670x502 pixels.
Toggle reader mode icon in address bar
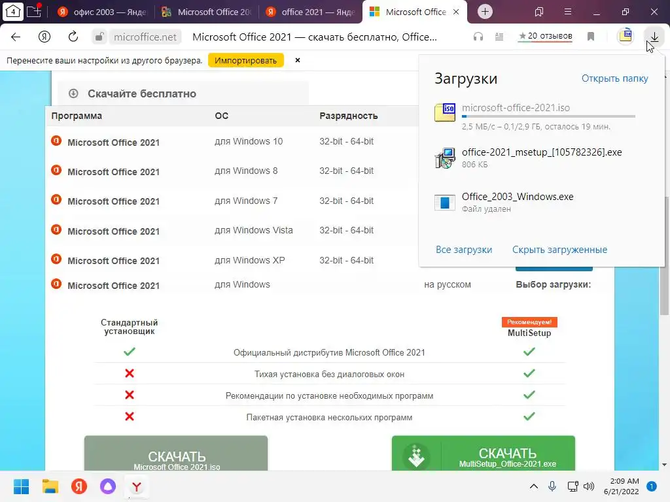tap(499, 37)
